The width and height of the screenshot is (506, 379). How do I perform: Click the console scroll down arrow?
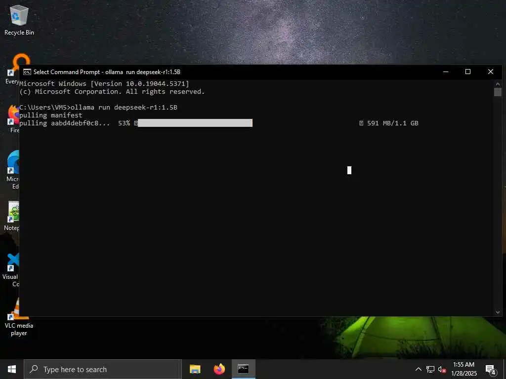(x=498, y=312)
